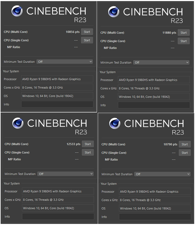Click Cinebench logo icon in 12533 pts panel
The width and height of the screenshot is (195, 225).
[18, 123]
